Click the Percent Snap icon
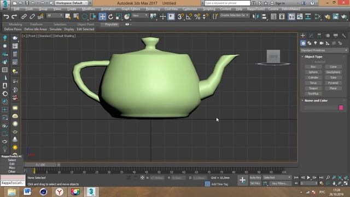Viewport: 350px width, 197px height. tap(197, 16)
